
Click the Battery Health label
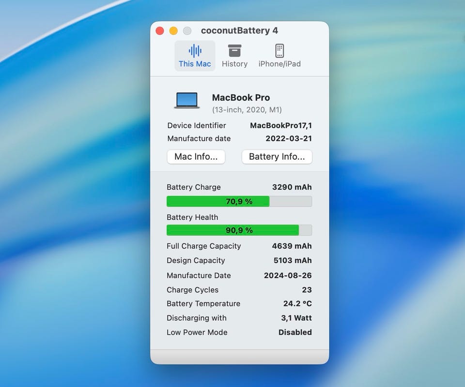coord(192,217)
